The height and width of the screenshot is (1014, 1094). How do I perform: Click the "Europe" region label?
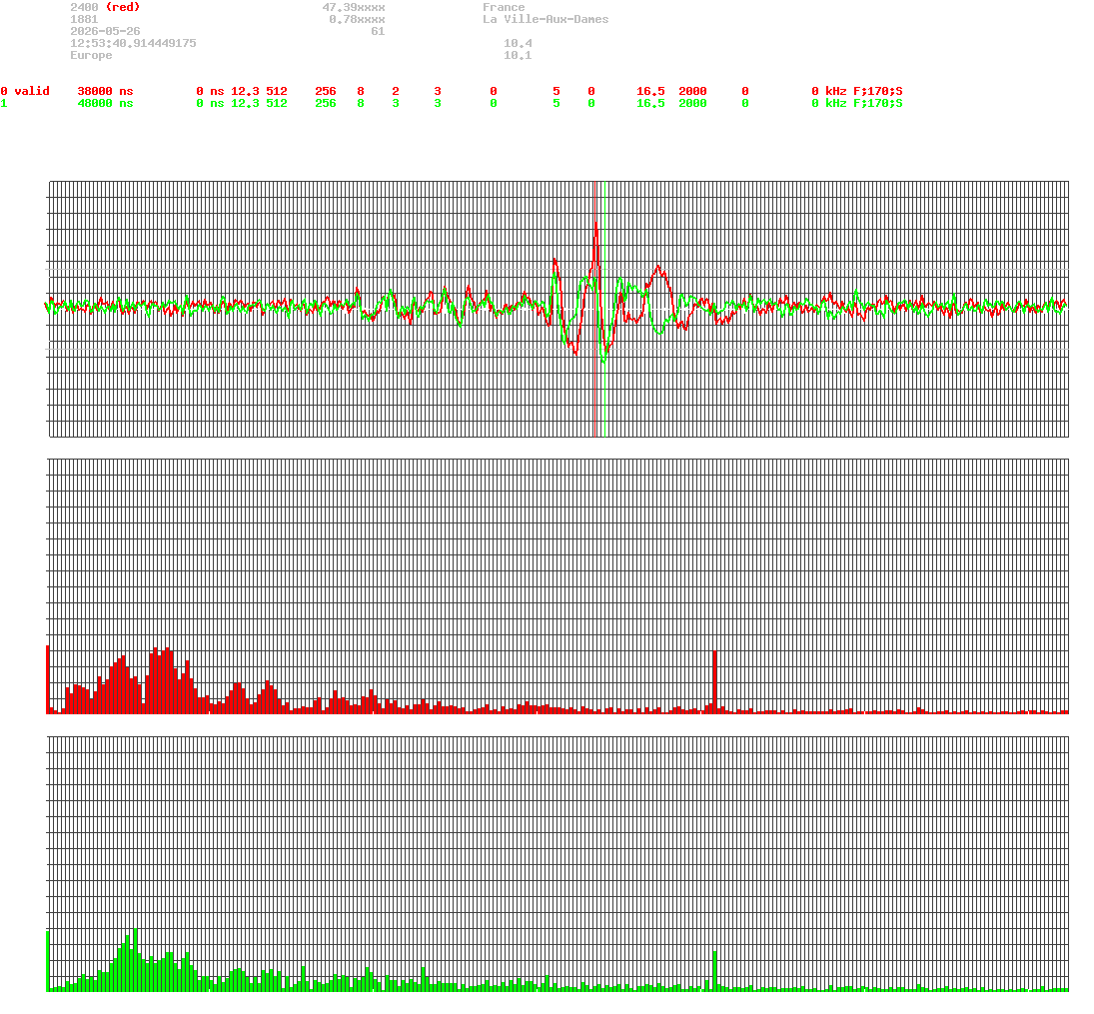(91, 55)
